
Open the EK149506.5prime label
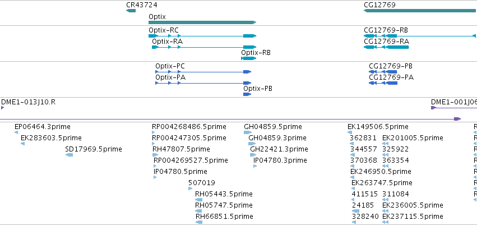click(x=378, y=127)
